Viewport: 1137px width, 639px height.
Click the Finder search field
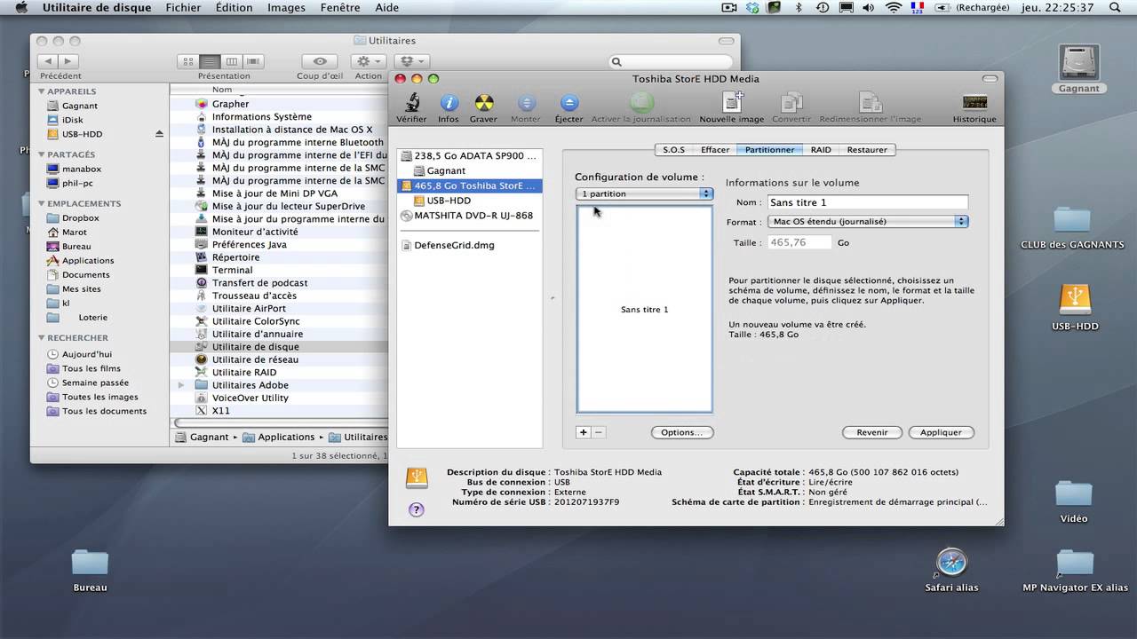[x=672, y=61]
